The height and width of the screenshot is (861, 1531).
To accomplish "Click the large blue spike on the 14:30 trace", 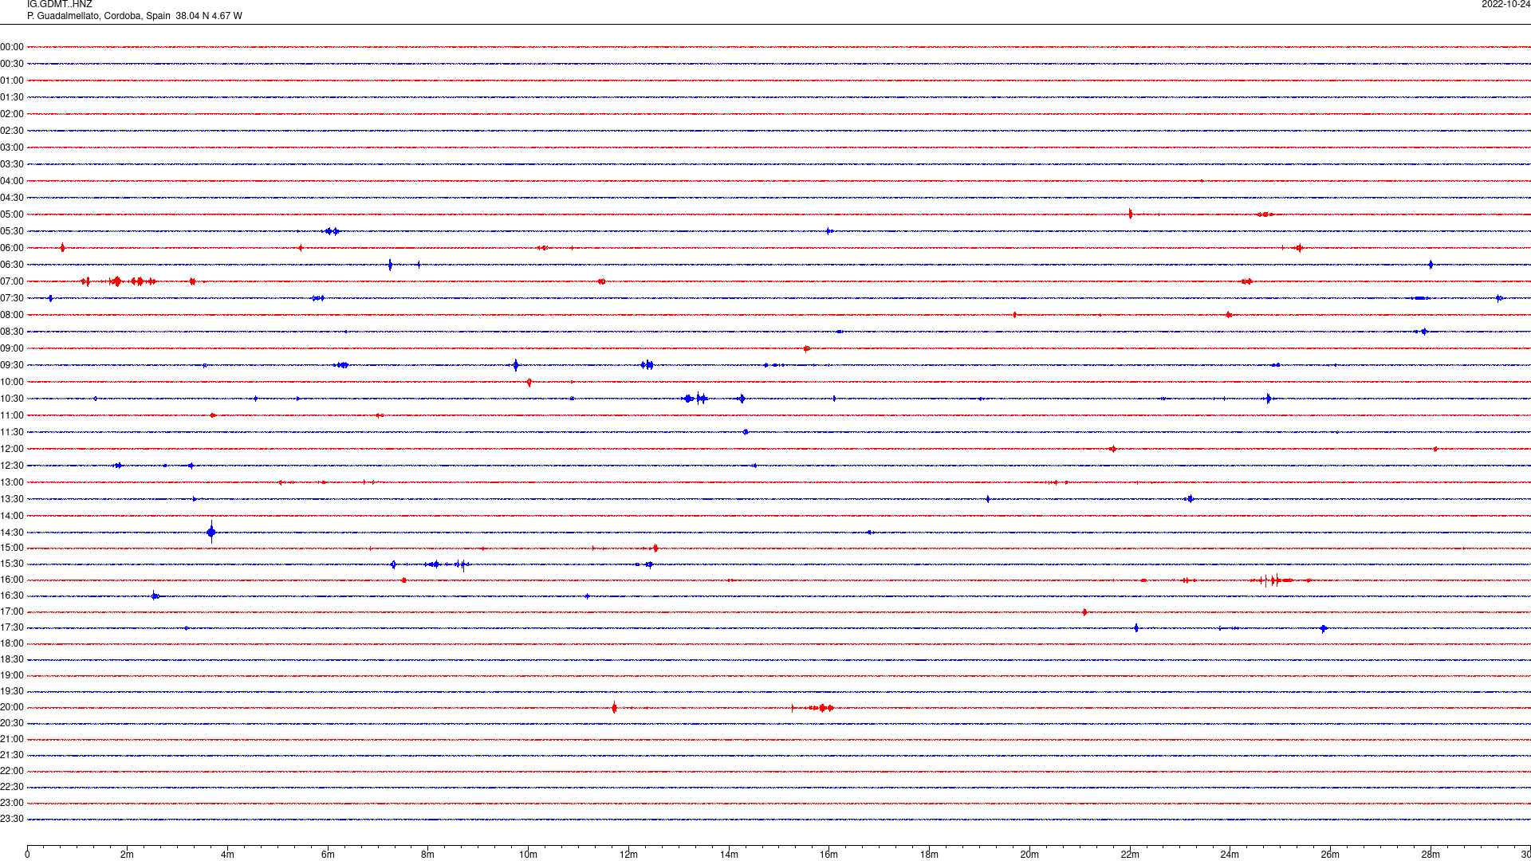I will 211,532.
